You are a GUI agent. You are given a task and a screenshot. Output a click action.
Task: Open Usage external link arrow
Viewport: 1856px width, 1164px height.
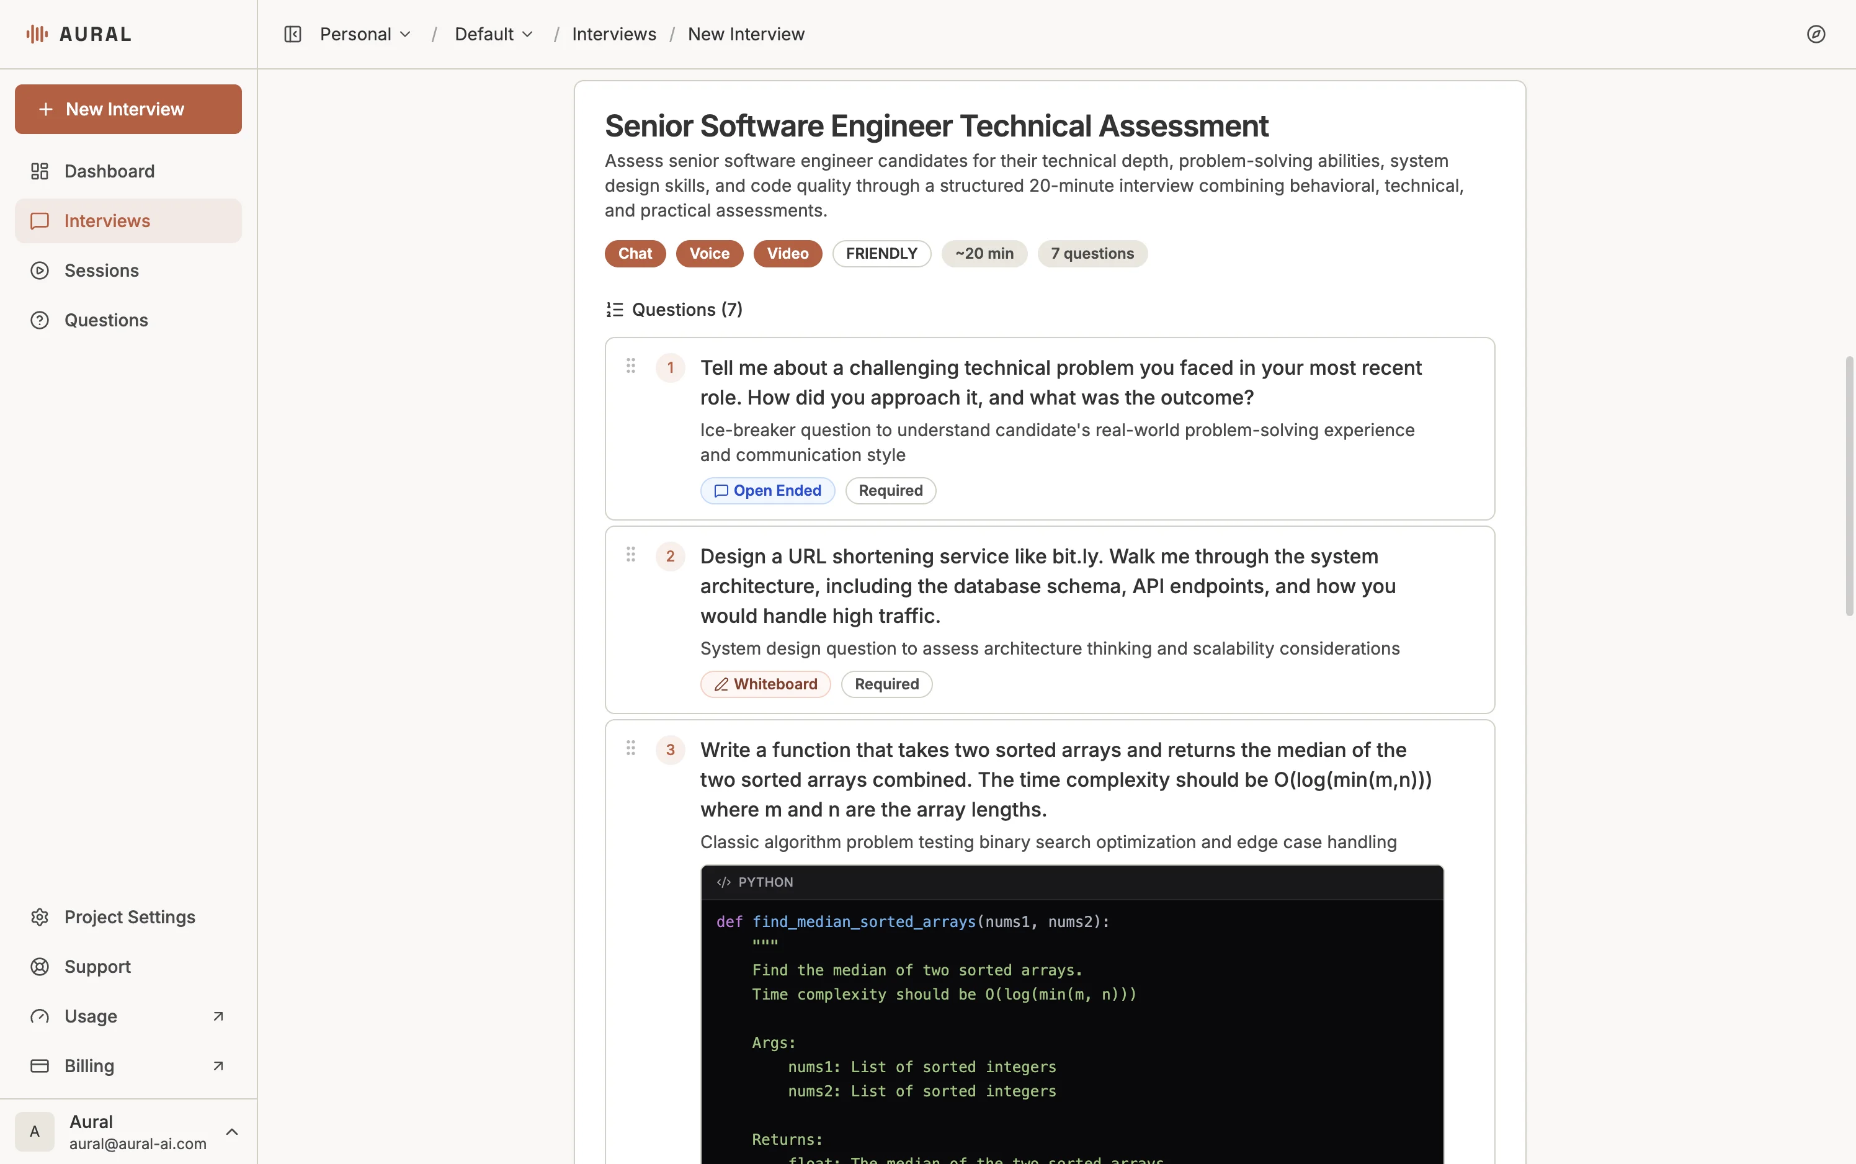[x=218, y=1016]
